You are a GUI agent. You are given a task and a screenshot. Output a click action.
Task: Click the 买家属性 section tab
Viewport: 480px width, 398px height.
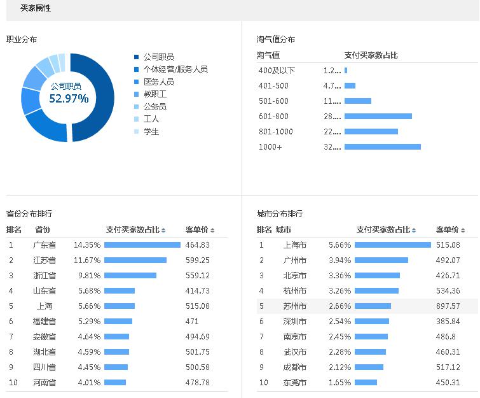[x=36, y=8]
